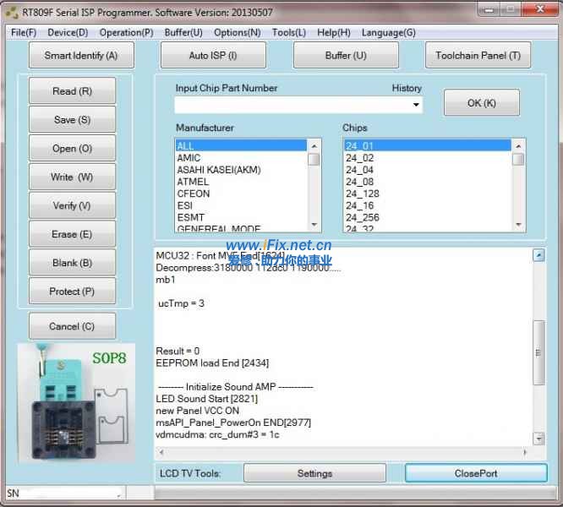Open the Buffer(U) menu
Screen dimensions: 563x507
coord(183,33)
